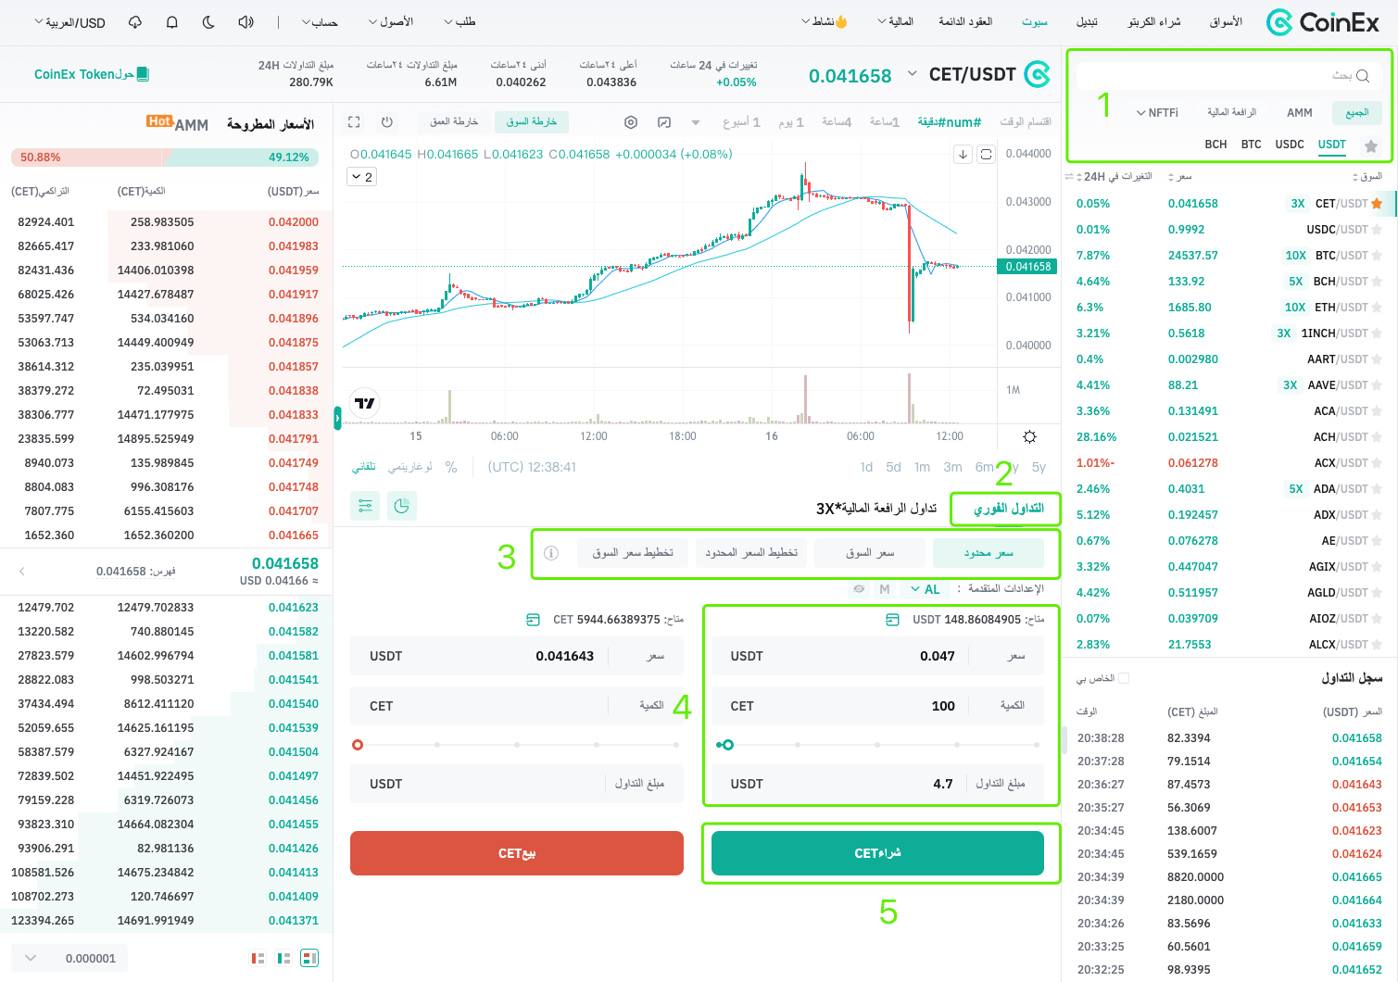1398x982 pixels.
Task: Select the USDC market tab
Action: point(1290,145)
